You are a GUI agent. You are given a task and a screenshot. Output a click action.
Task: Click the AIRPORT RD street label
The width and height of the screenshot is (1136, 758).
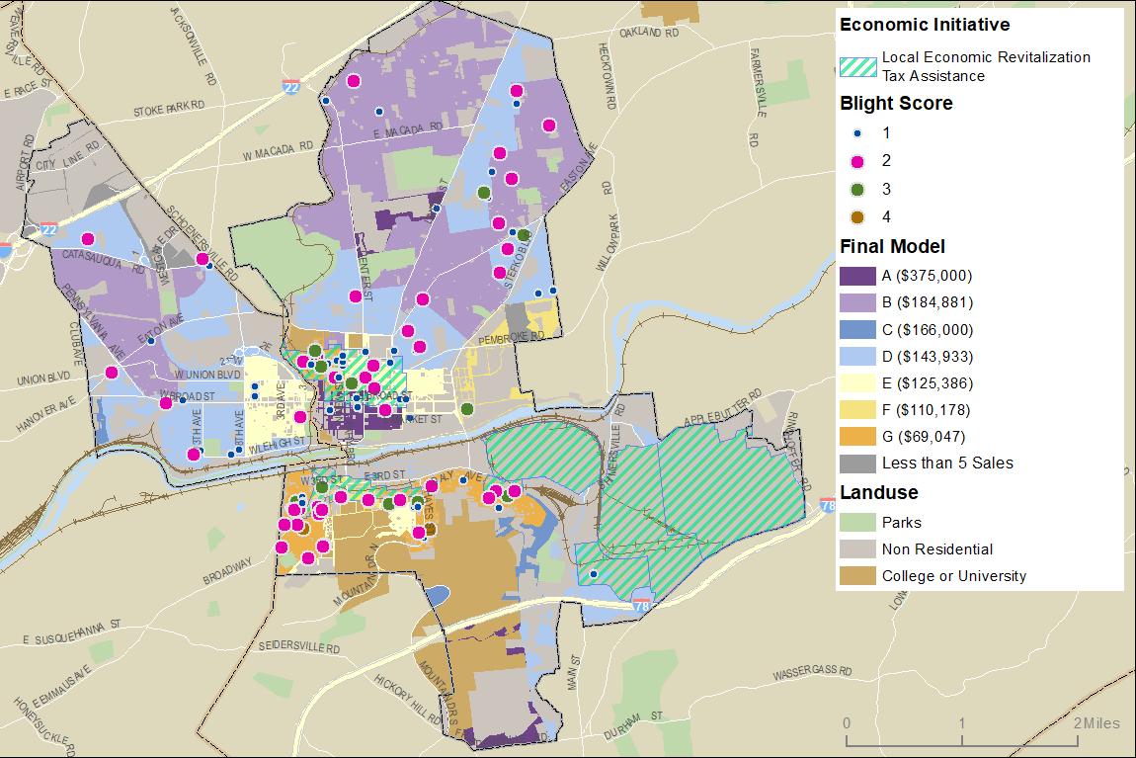coord(24,162)
